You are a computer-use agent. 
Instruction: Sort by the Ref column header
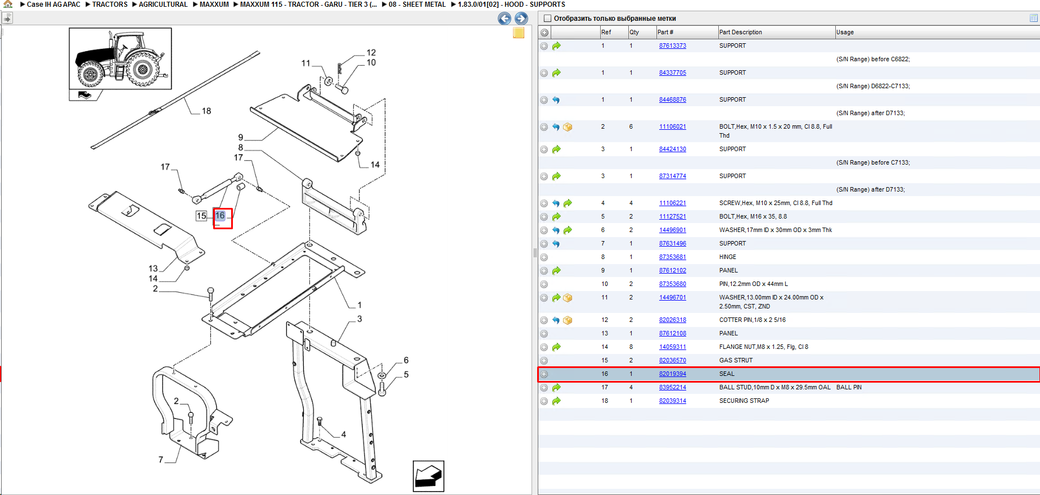tap(614, 33)
